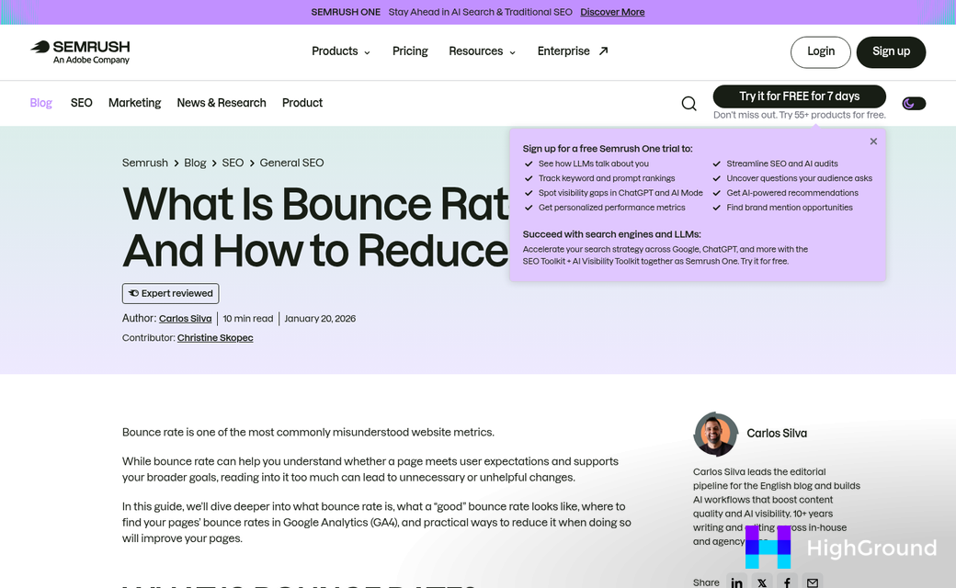This screenshot has width=956, height=588.
Task: Expand the Products dropdown
Action: coord(341,51)
